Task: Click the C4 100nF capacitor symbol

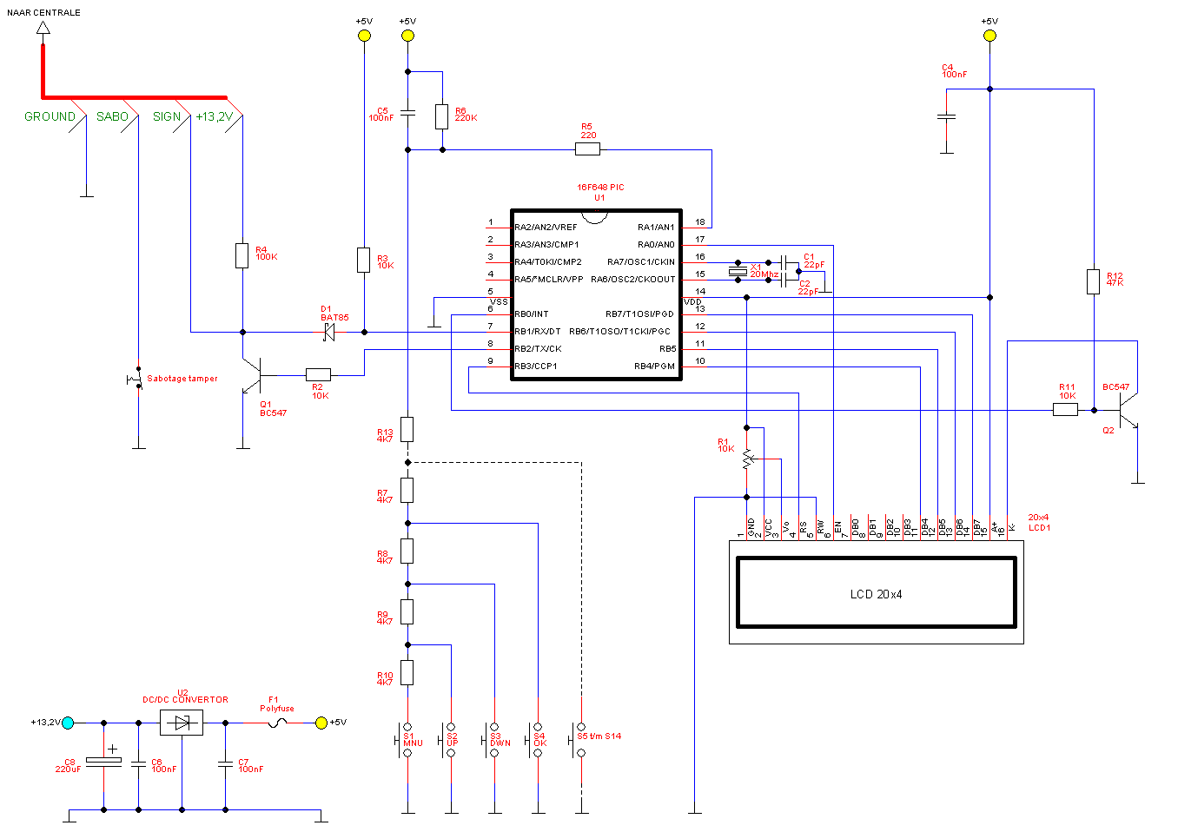Action: [947, 116]
